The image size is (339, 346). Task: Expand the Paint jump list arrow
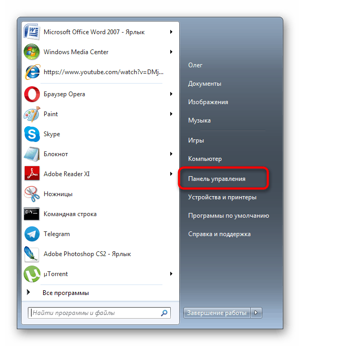171,114
